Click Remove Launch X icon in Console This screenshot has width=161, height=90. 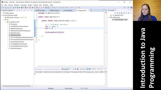click(75, 69)
